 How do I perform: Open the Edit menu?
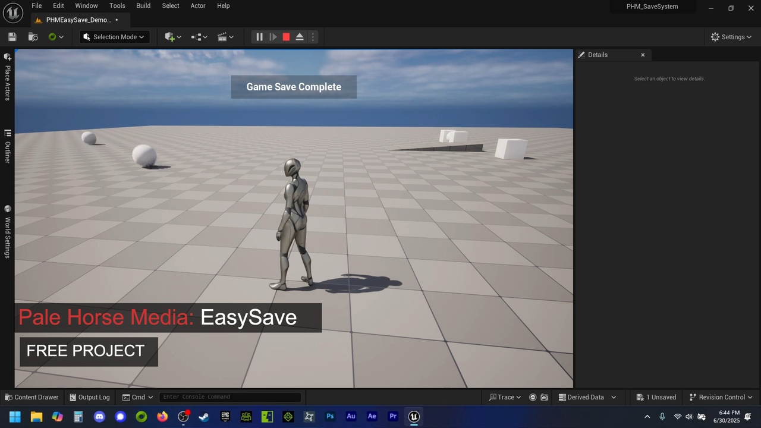coord(58,6)
